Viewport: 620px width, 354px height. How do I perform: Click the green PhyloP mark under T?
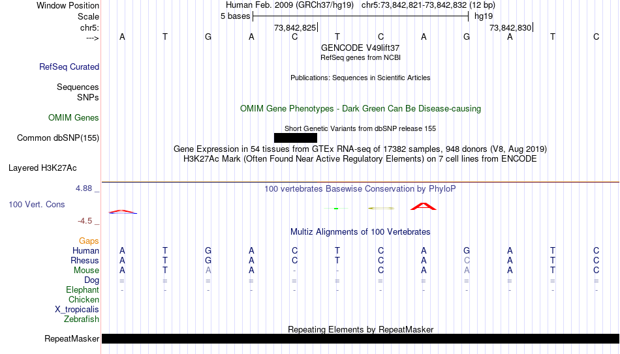click(x=336, y=208)
